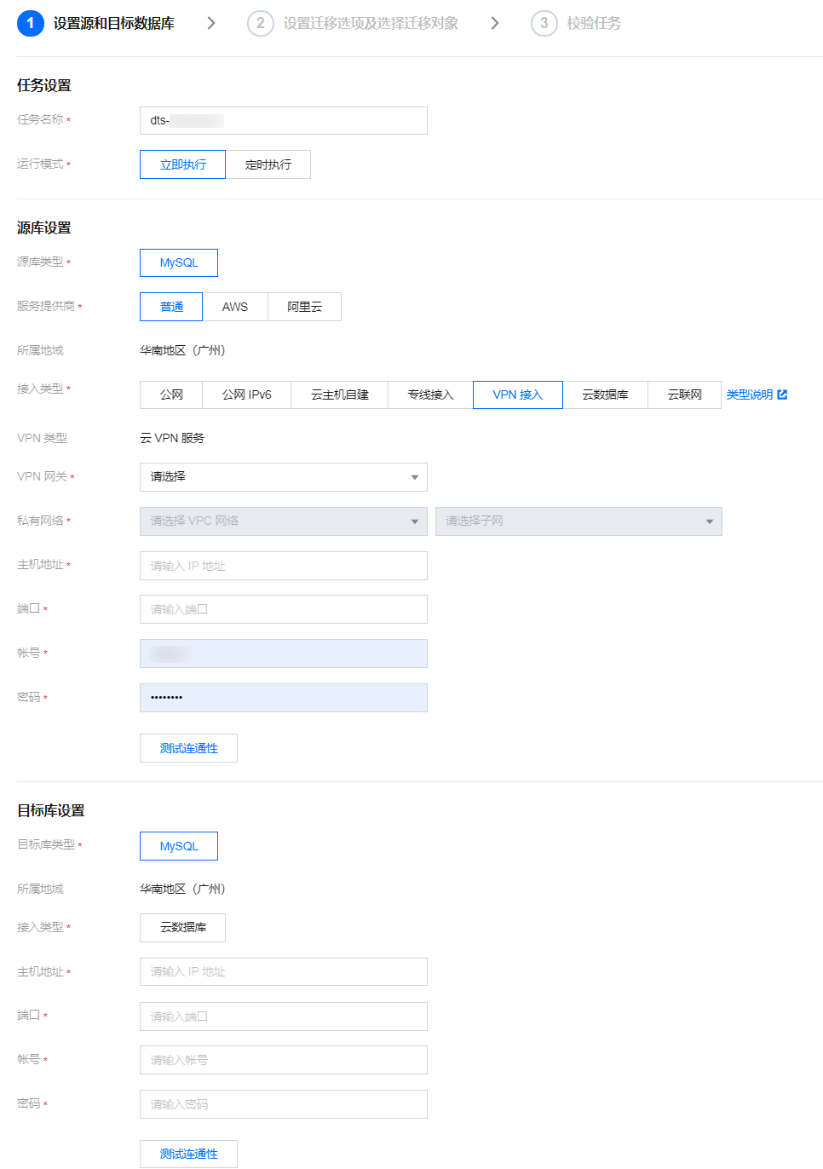
Task: Choose VPN 接入 access type
Action: tap(518, 394)
